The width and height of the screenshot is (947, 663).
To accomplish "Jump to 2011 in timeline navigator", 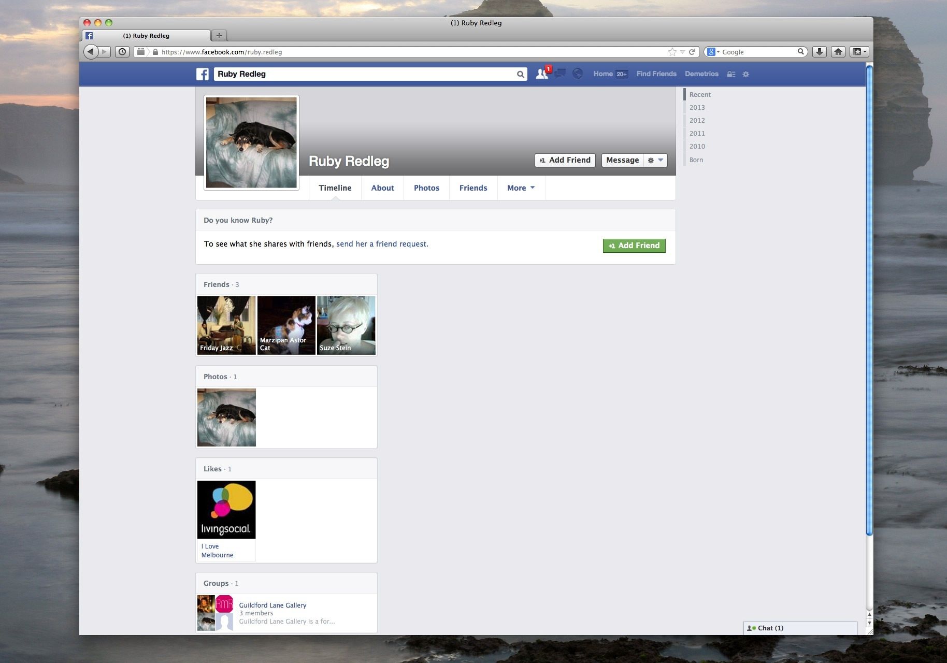I will [697, 133].
